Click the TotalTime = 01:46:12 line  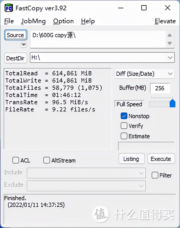(x=43, y=95)
